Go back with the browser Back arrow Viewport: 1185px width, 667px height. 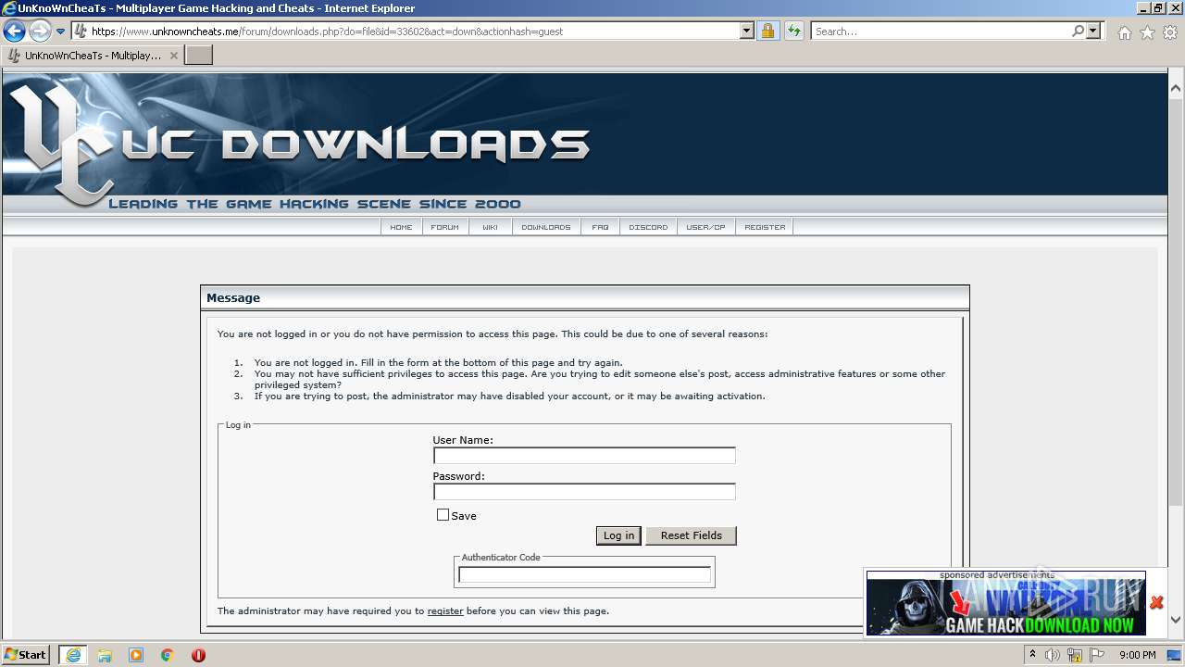click(14, 31)
